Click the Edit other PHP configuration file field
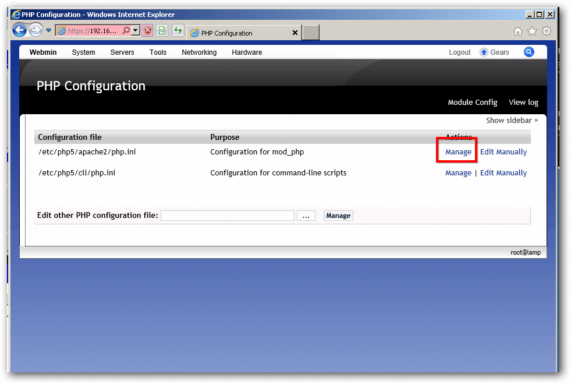Image resolution: width=571 pixels, height=384 pixels. click(227, 216)
